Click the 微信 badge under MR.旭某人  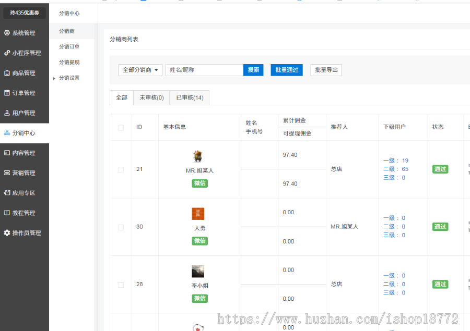tap(199, 183)
